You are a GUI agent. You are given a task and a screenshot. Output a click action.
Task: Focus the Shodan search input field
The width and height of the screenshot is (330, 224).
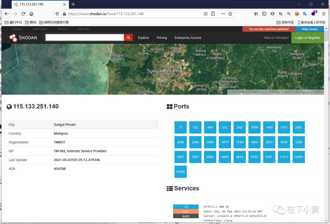(x=85, y=38)
